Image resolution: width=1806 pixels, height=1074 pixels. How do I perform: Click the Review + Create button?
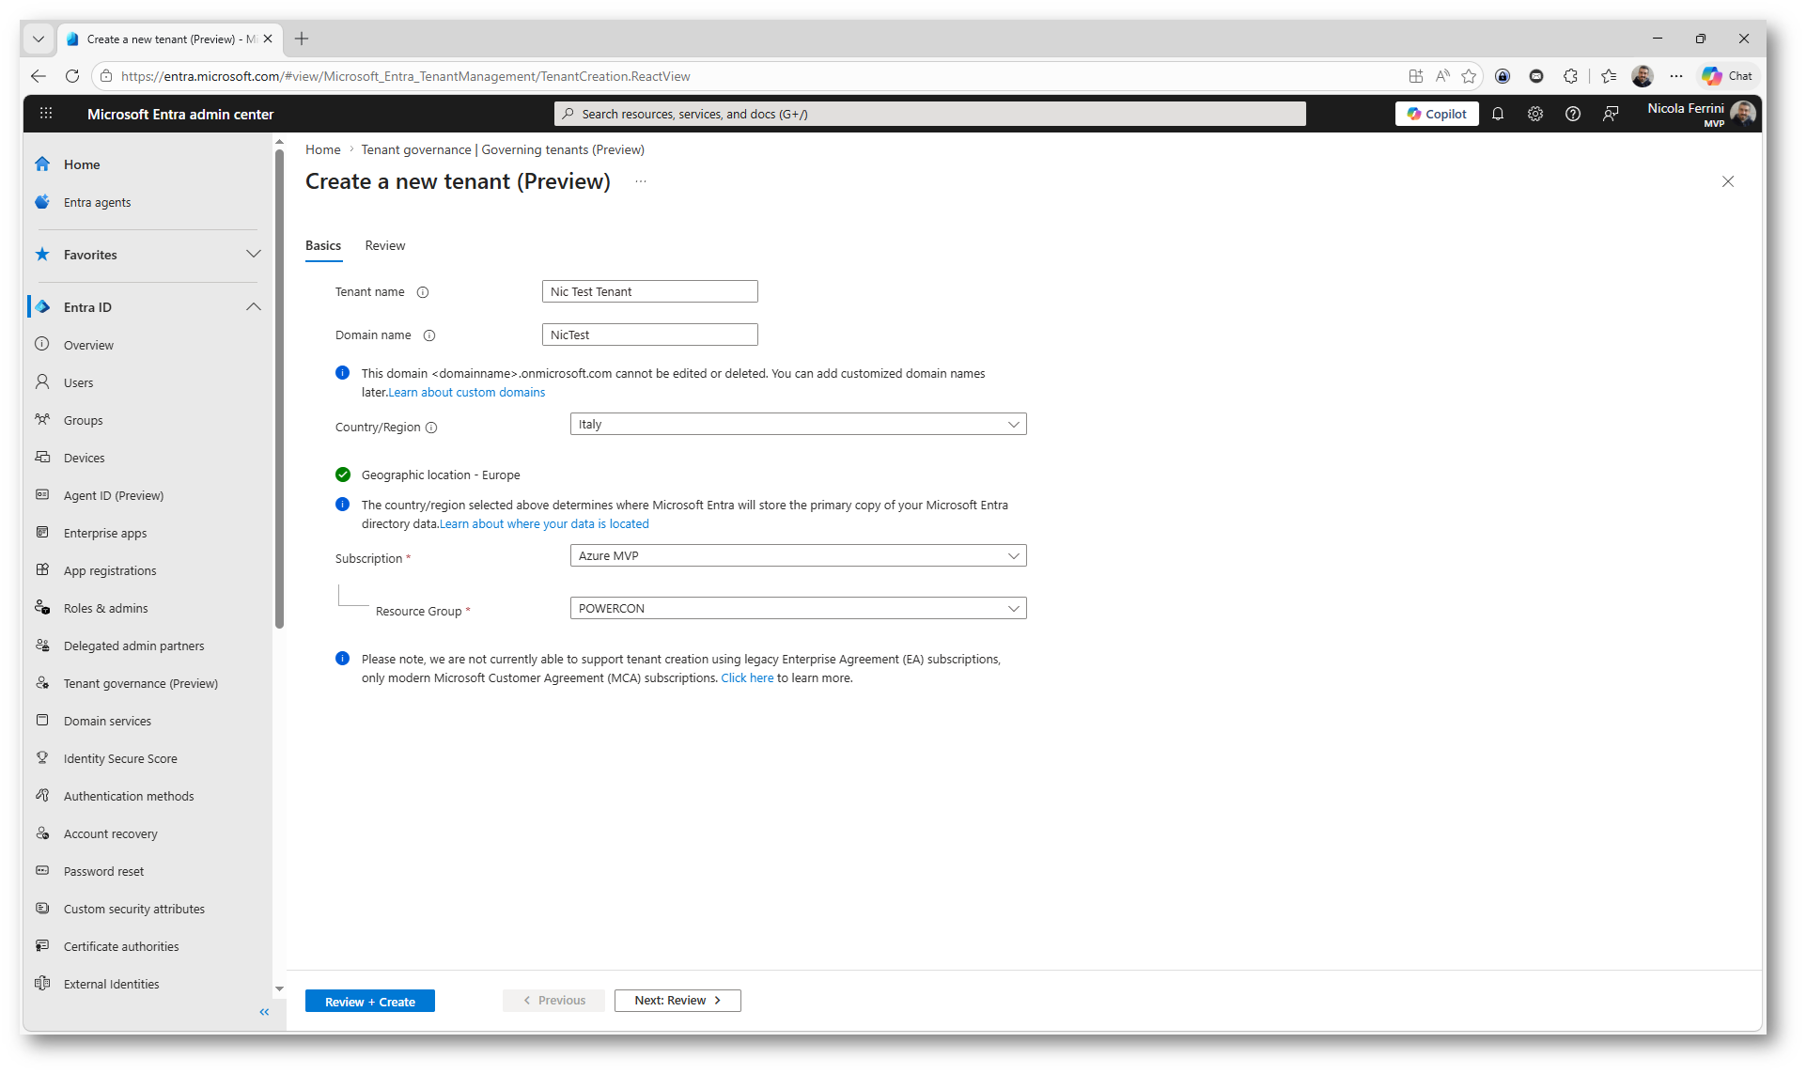369,1002
